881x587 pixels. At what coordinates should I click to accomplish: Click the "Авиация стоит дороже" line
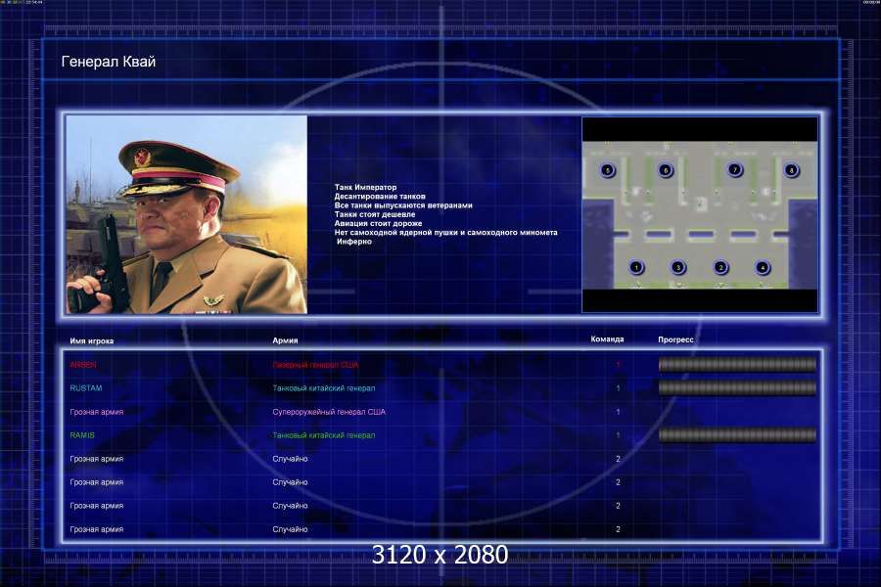pyautogui.click(x=378, y=223)
